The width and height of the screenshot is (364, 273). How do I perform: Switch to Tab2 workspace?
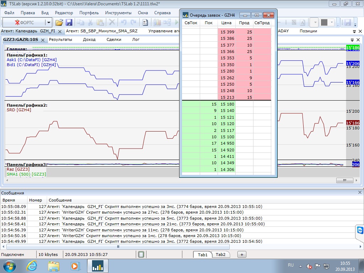point(220,255)
